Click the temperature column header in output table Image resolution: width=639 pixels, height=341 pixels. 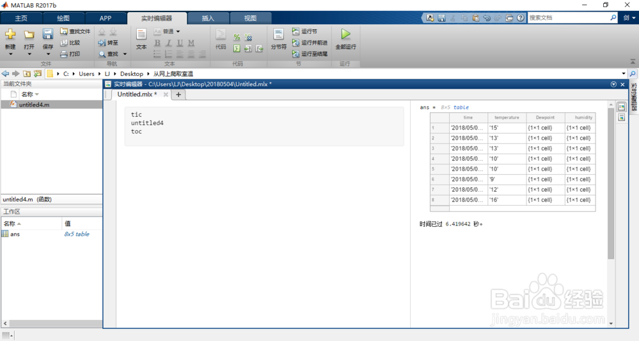[507, 117]
